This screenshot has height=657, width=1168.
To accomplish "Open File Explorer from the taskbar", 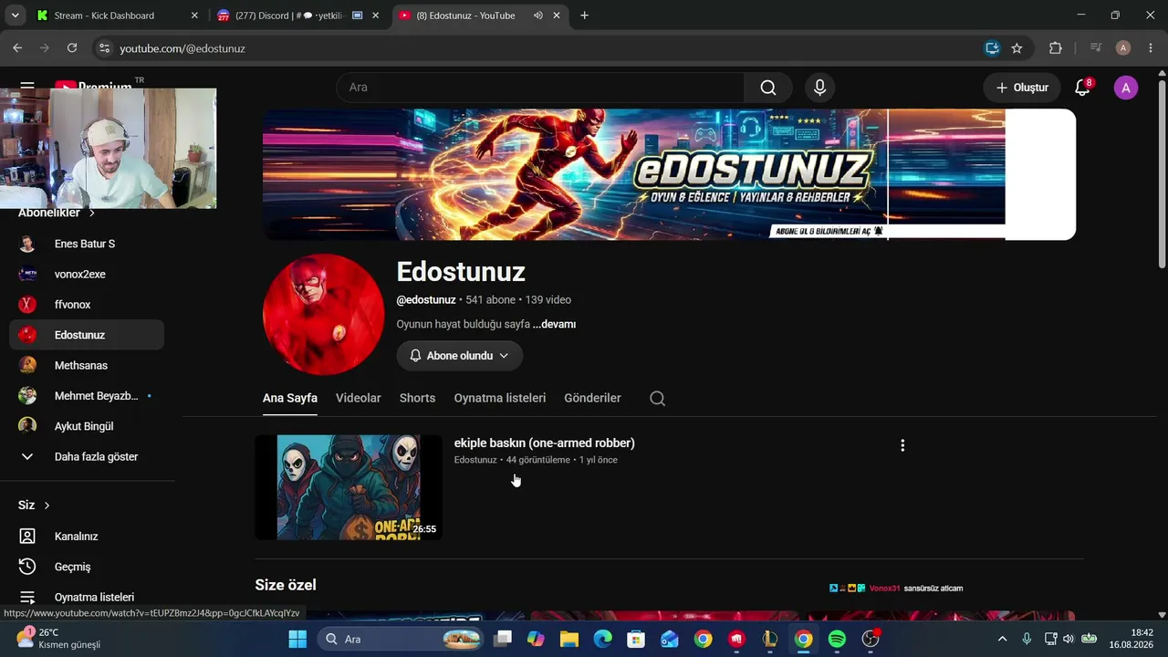I will pyautogui.click(x=569, y=639).
